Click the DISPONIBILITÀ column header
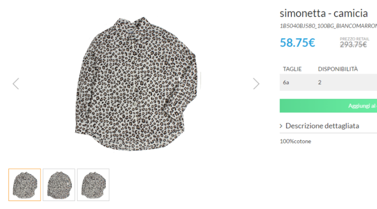The image size is (377, 209). point(338,69)
